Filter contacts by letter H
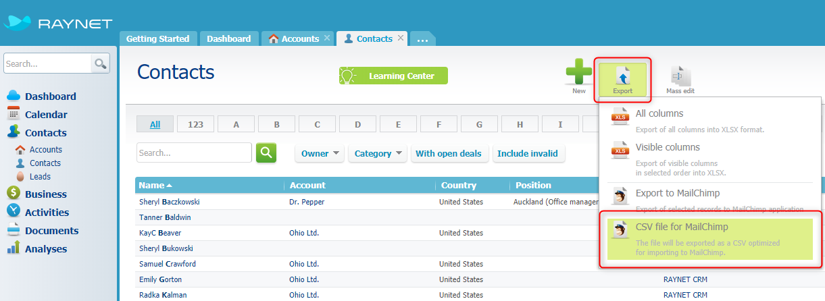Image resolution: width=825 pixels, height=301 pixels. click(x=520, y=124)
